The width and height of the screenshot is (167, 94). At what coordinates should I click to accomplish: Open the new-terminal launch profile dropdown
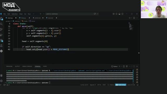[x=121, y=66]
